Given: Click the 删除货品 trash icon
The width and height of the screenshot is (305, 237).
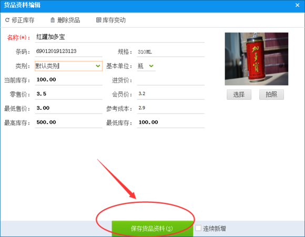Looking at the screenshot, I should pos(53,20).
